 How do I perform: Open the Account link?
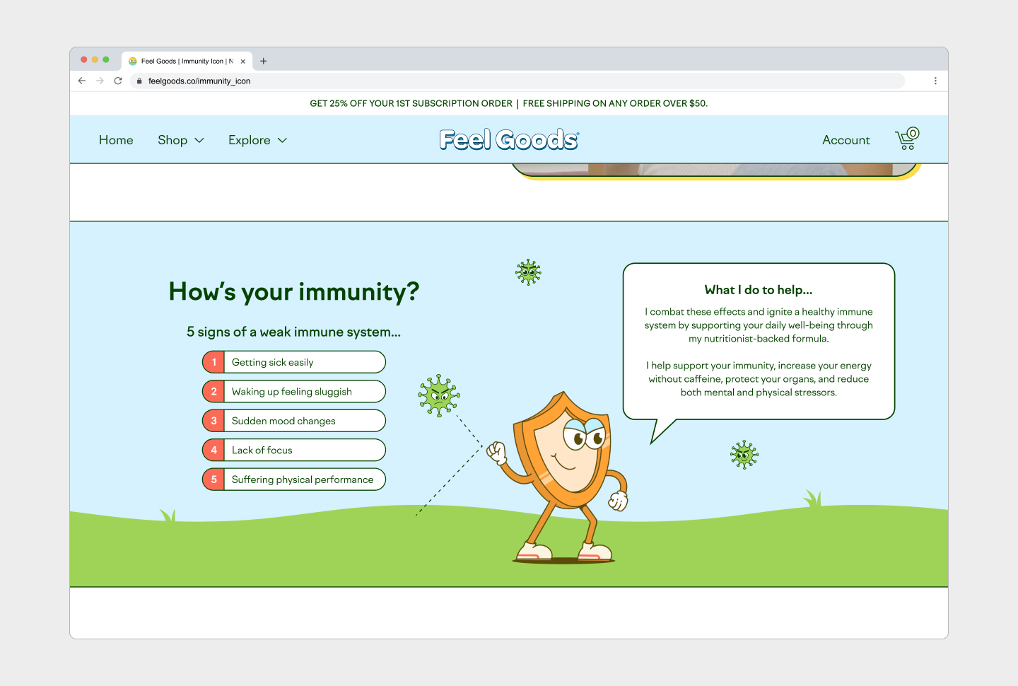[x=846, y=140]
